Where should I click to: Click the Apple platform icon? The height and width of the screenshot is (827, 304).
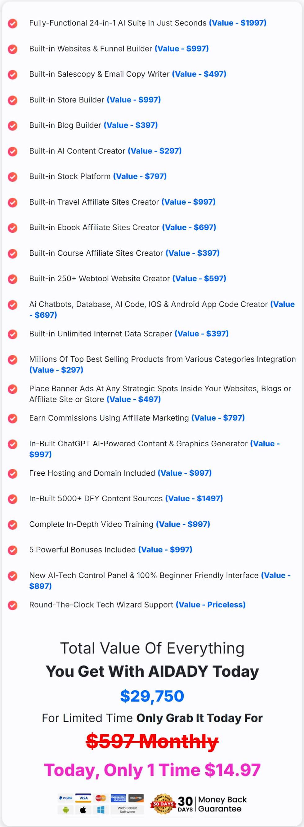[83, 810]
